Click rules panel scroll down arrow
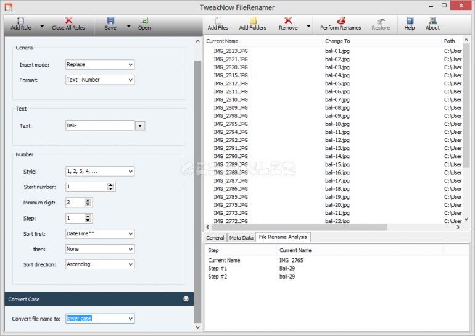475x336 pixels. (x=198, y=327)
